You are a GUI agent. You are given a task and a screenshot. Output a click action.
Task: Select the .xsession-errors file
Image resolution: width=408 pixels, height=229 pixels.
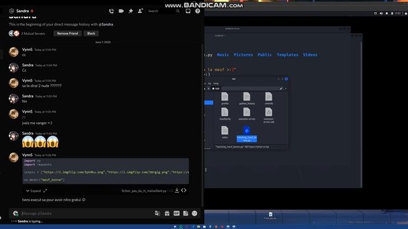click(247, 114)
